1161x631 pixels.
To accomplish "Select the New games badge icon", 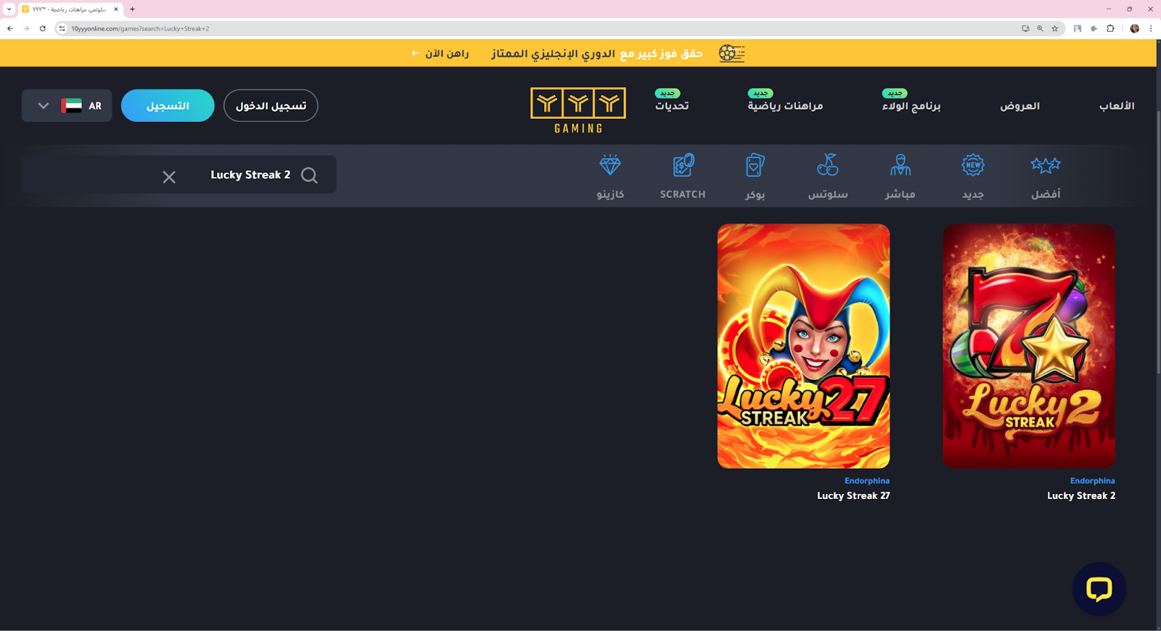I will (973, 165).
